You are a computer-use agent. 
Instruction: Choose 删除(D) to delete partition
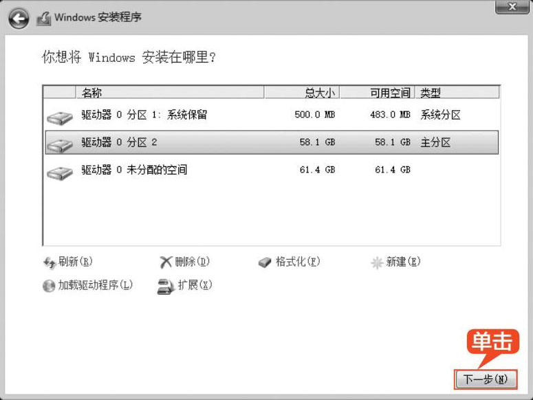coord(193,261)
